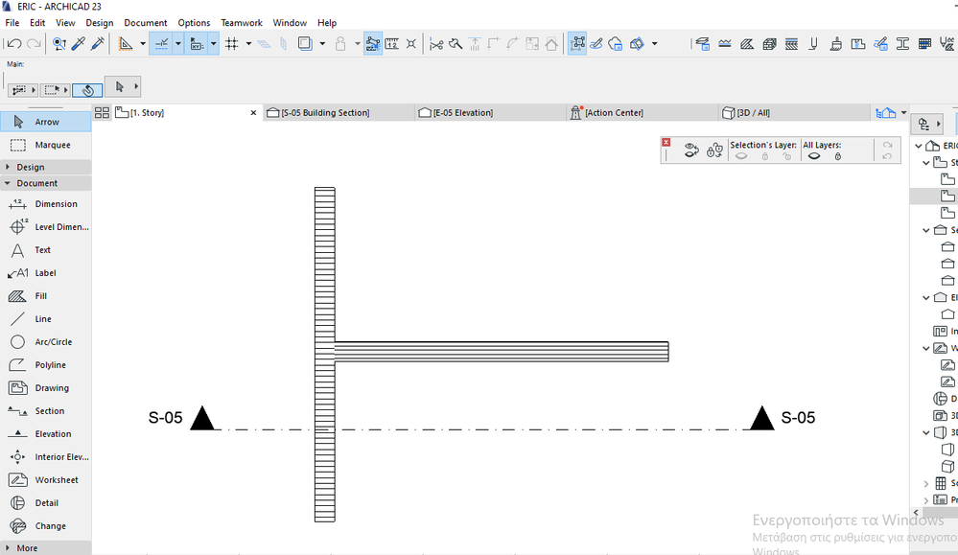This screenshot has height=555, width=958.
Task: Select the Polyline tool
Action: click(46, 365)
